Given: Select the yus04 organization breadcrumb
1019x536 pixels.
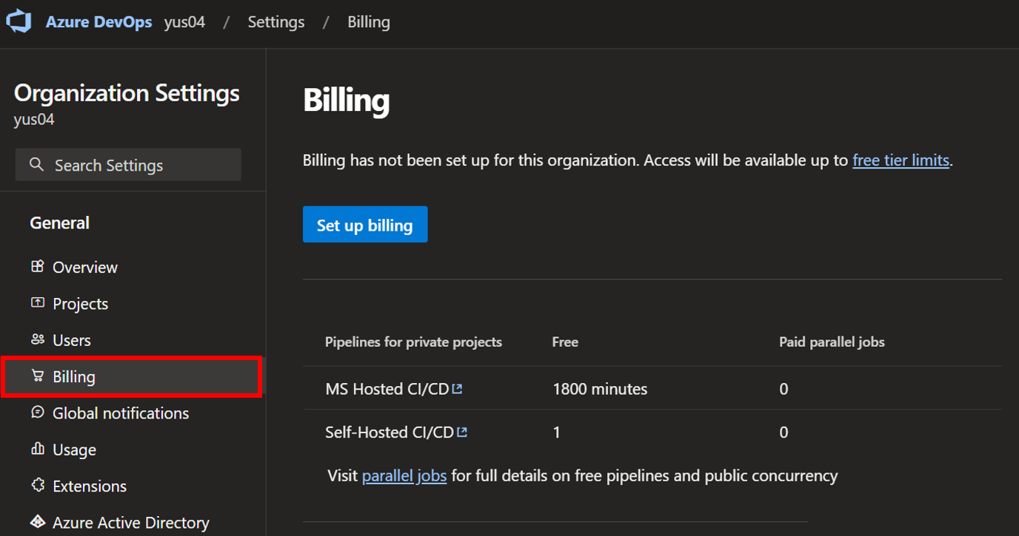Looking at the screenshot, I should (x=184, y=21).
